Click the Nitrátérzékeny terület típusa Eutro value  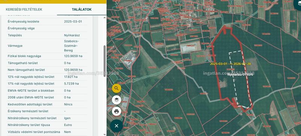68,125
